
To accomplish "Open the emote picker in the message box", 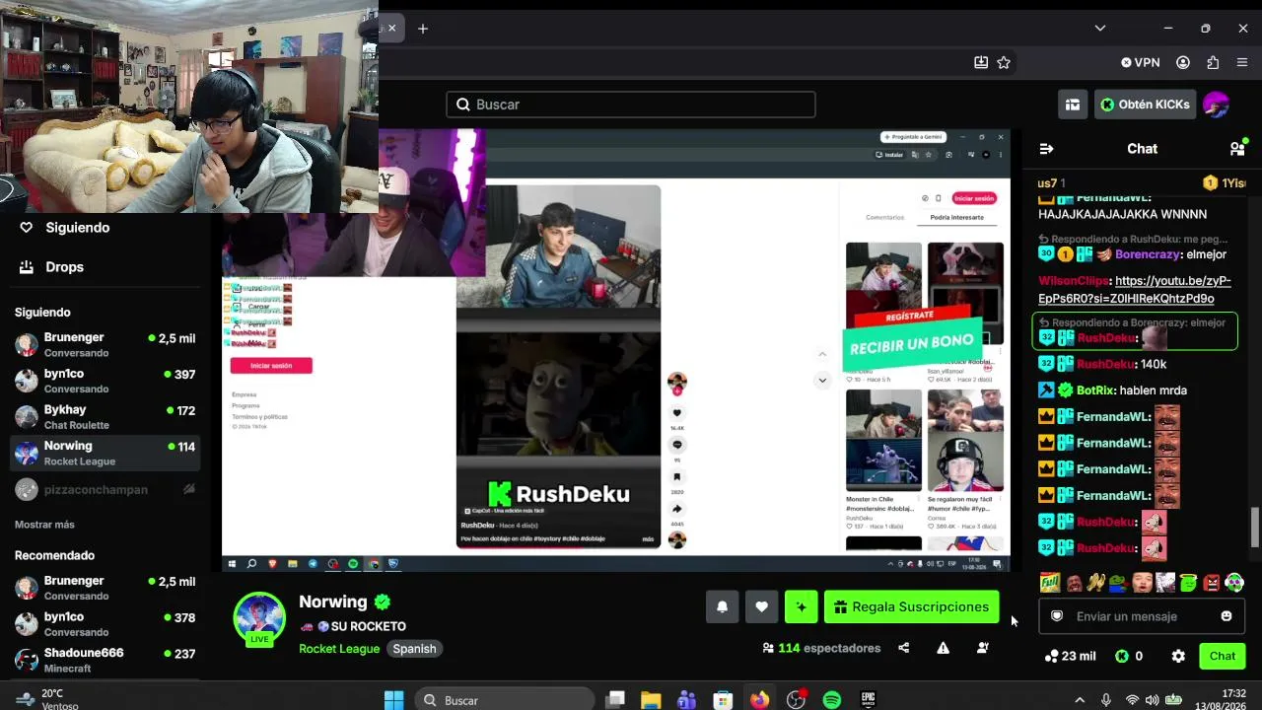I will point(1227,616).
